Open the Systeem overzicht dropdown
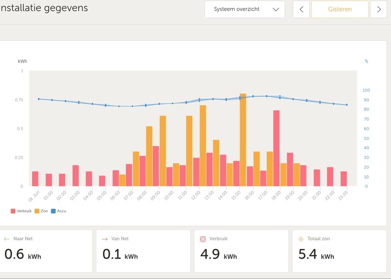The height and width of the screenshot is (279, 391). click(244, 9)
